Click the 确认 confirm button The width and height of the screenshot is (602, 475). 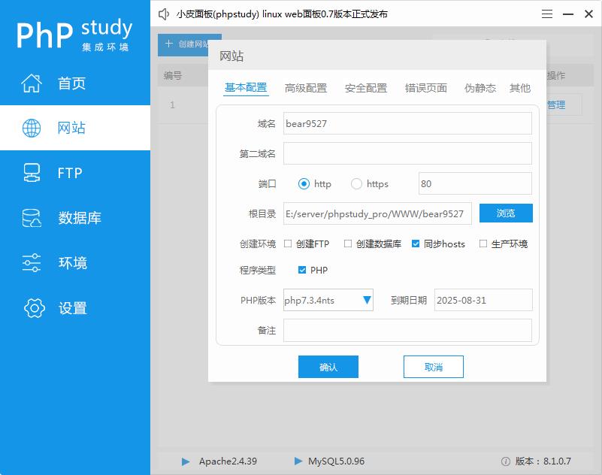[328, 367]
